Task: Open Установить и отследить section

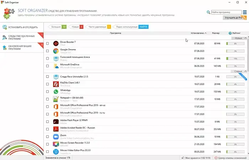Action: tap(22, 27)
